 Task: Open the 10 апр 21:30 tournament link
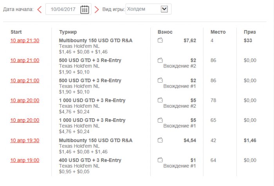pos(25,40)
